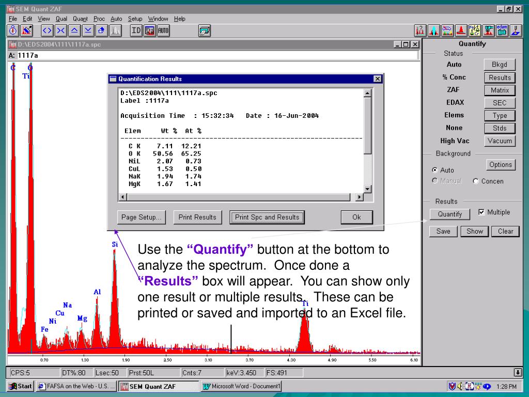Viewport: 529px width, 397px height.
Task: Open the Quant menu
Action: pyautogui.click(x=80, y=19)
